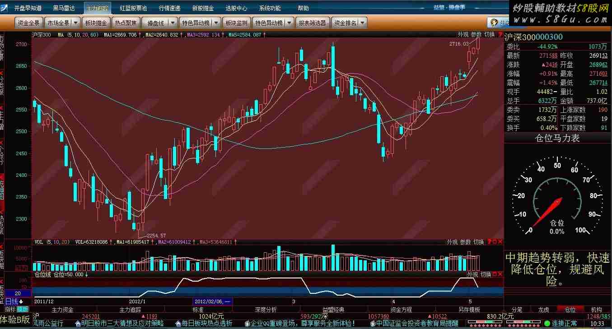612x329 pixels.
Task: Select the 模板 tab at bottom-left
Action: point(23,310)
